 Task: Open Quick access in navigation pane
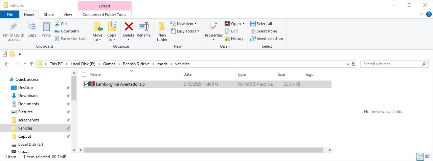[x=27, y=79]
